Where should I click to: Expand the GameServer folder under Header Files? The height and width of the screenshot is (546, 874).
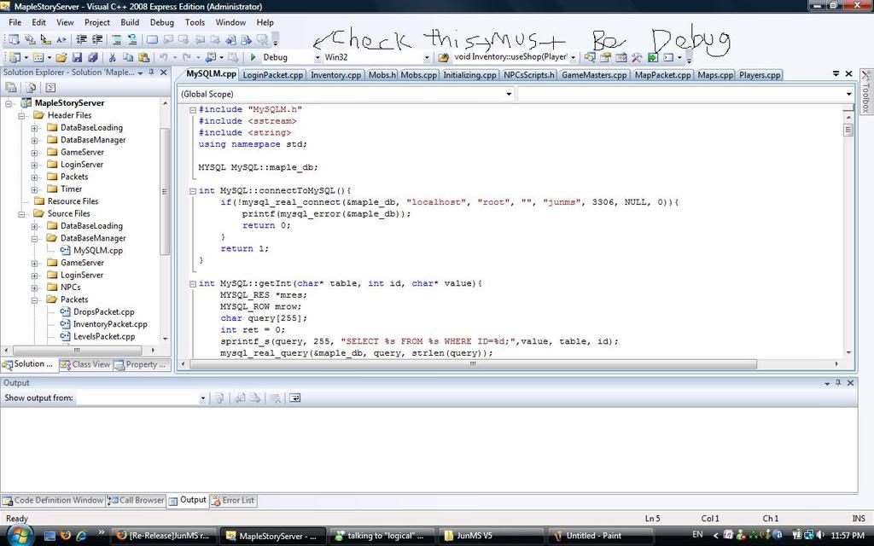(35, 152)
